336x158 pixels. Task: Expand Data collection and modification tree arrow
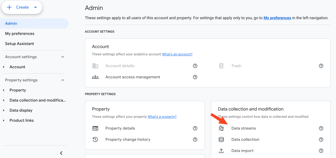coord(4,100)
